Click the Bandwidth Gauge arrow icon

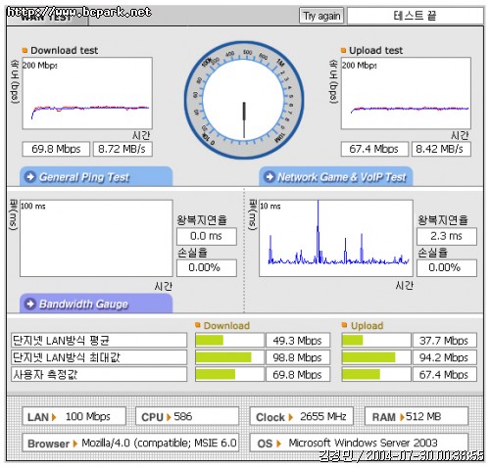(x=30, y=304)
